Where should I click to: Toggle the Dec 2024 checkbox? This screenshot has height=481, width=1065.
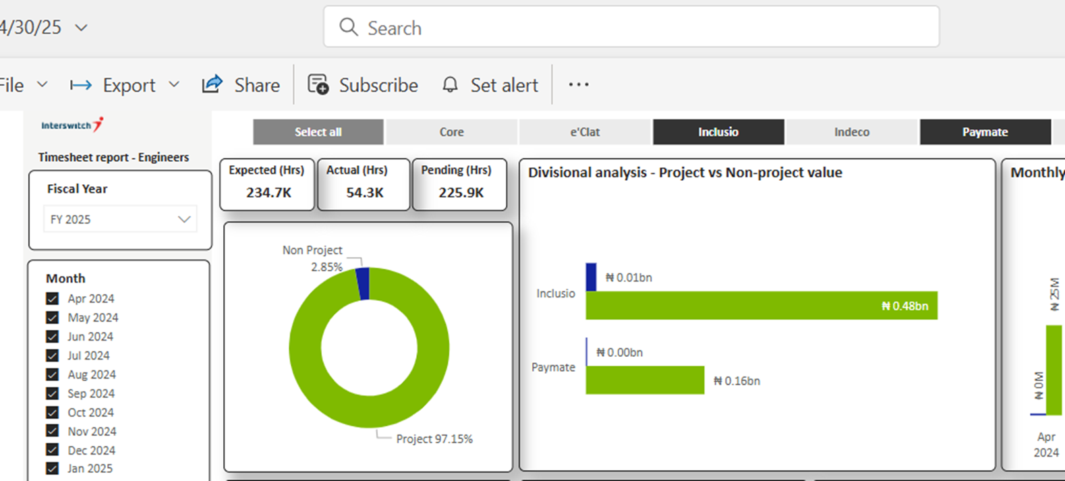pos(53,450)
